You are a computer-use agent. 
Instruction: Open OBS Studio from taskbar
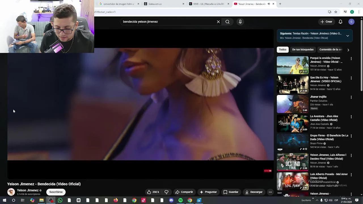coord(51,200)
